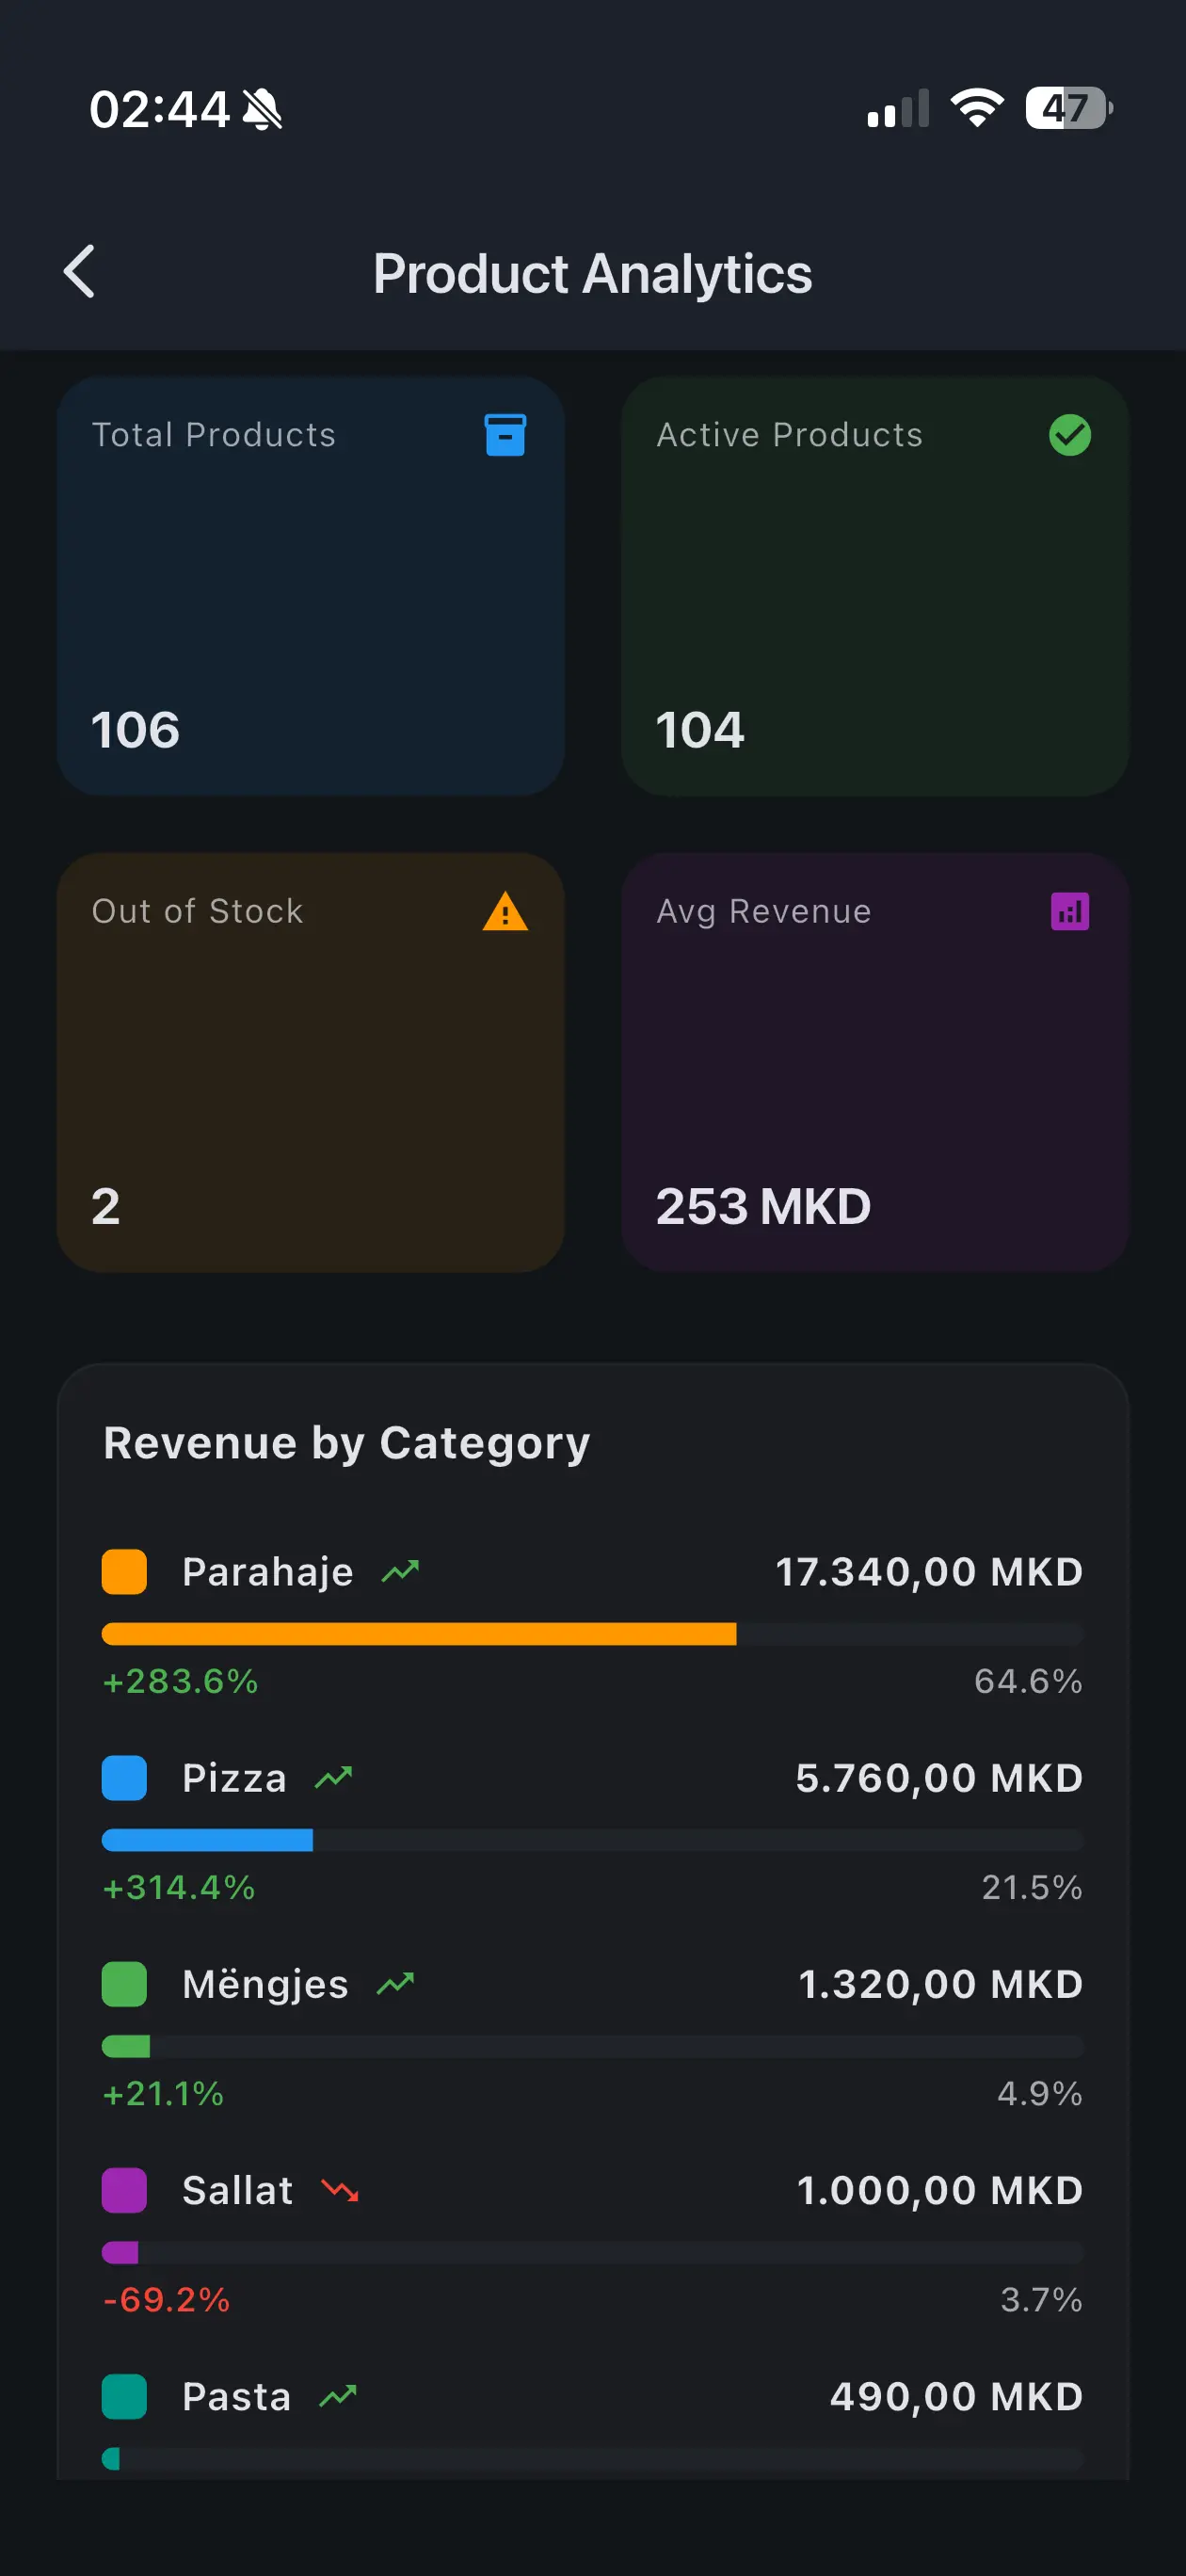
Task: Tap the Wi-Fi status icon
Action: click(x=977, y=108)
